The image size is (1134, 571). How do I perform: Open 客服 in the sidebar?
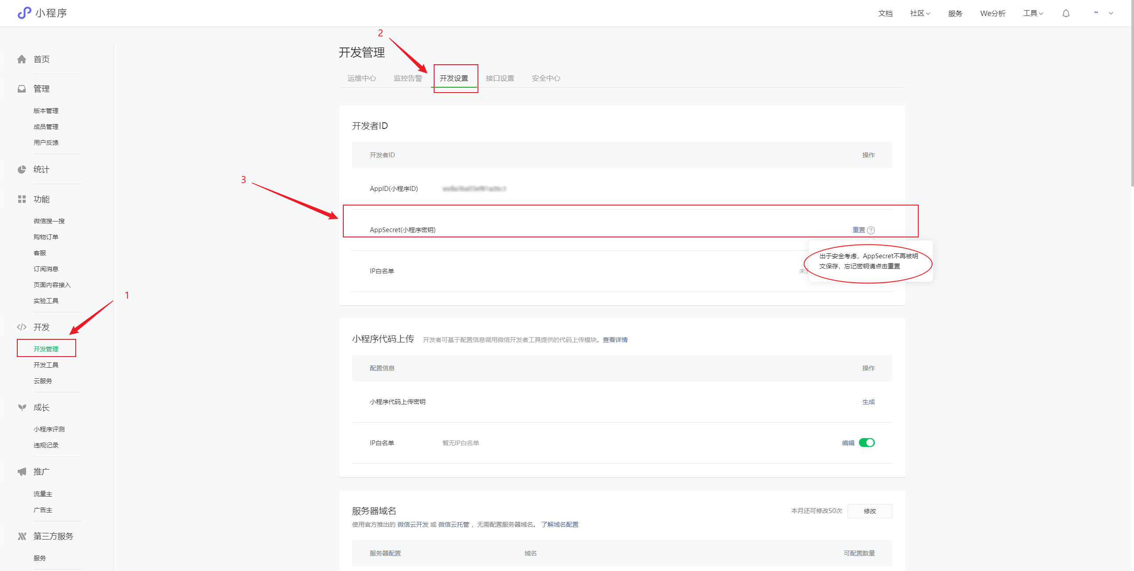(x=40, y=253)
